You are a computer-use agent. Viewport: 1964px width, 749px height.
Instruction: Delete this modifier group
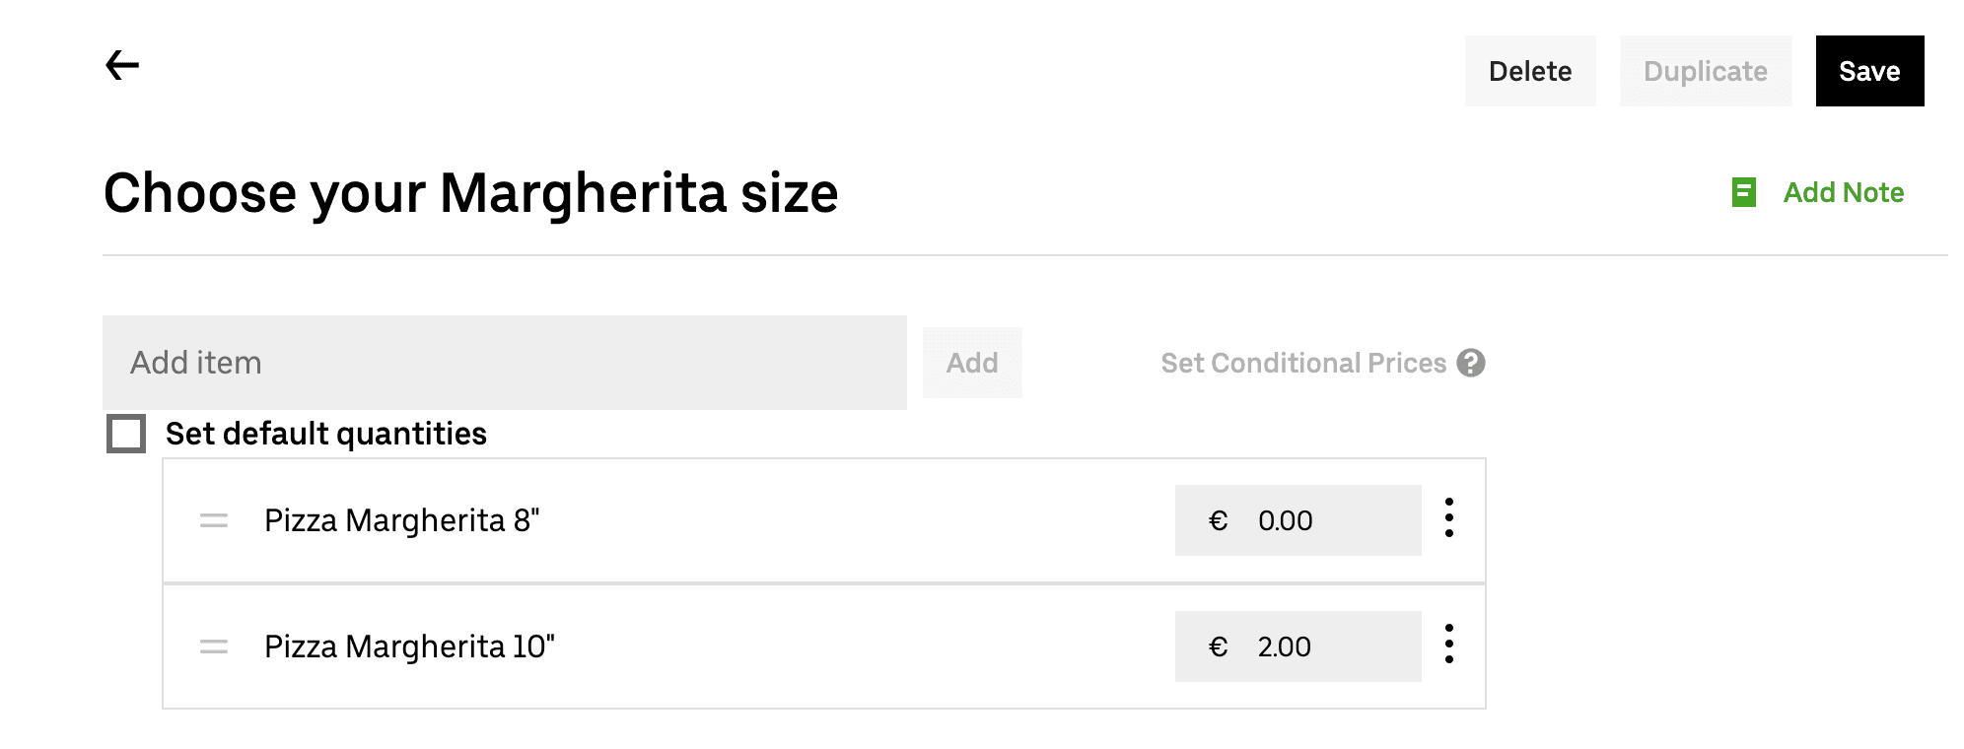[x=1529, y=70]
